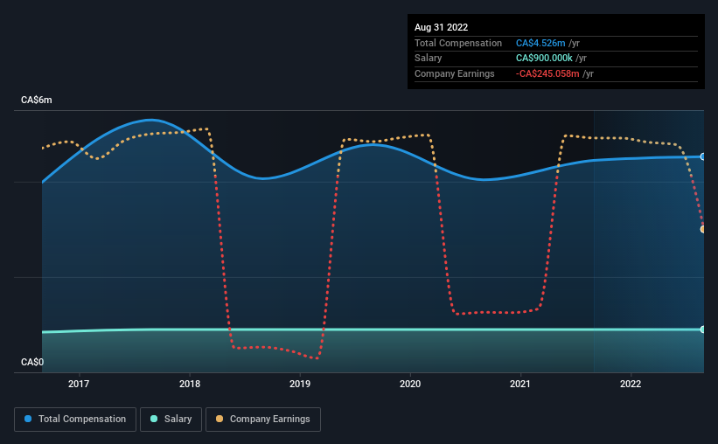718x444 pixels.
Task: Click the blue Total Compensation legend dot
Action: tap(28, 419)
